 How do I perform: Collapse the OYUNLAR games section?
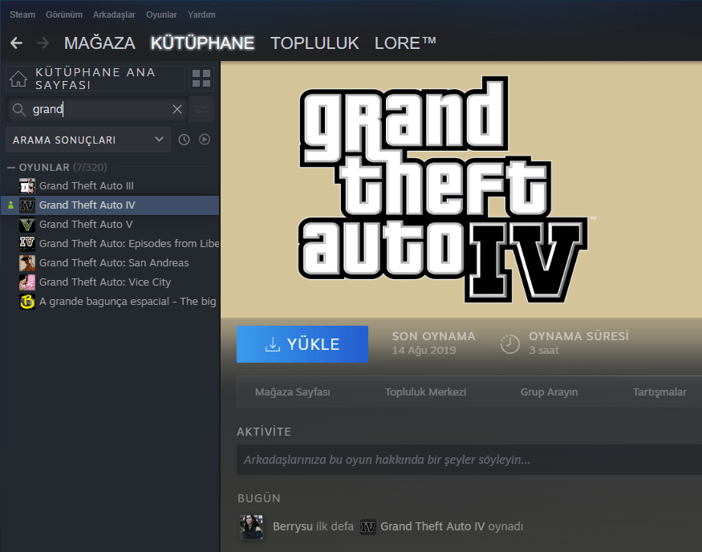tap(10, 166)
